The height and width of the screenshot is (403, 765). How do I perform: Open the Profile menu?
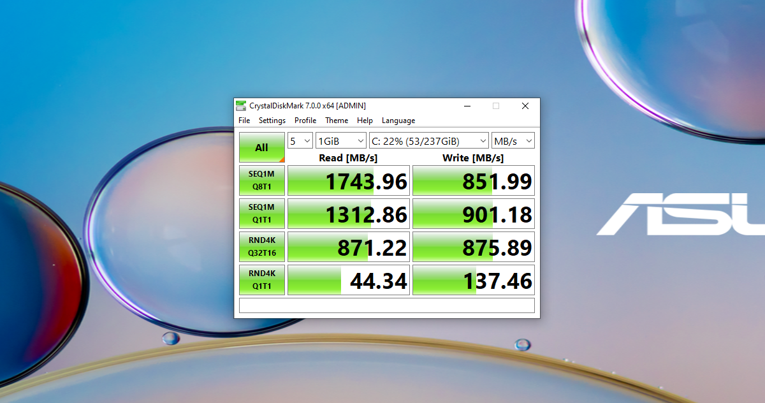tap(305, 121)
